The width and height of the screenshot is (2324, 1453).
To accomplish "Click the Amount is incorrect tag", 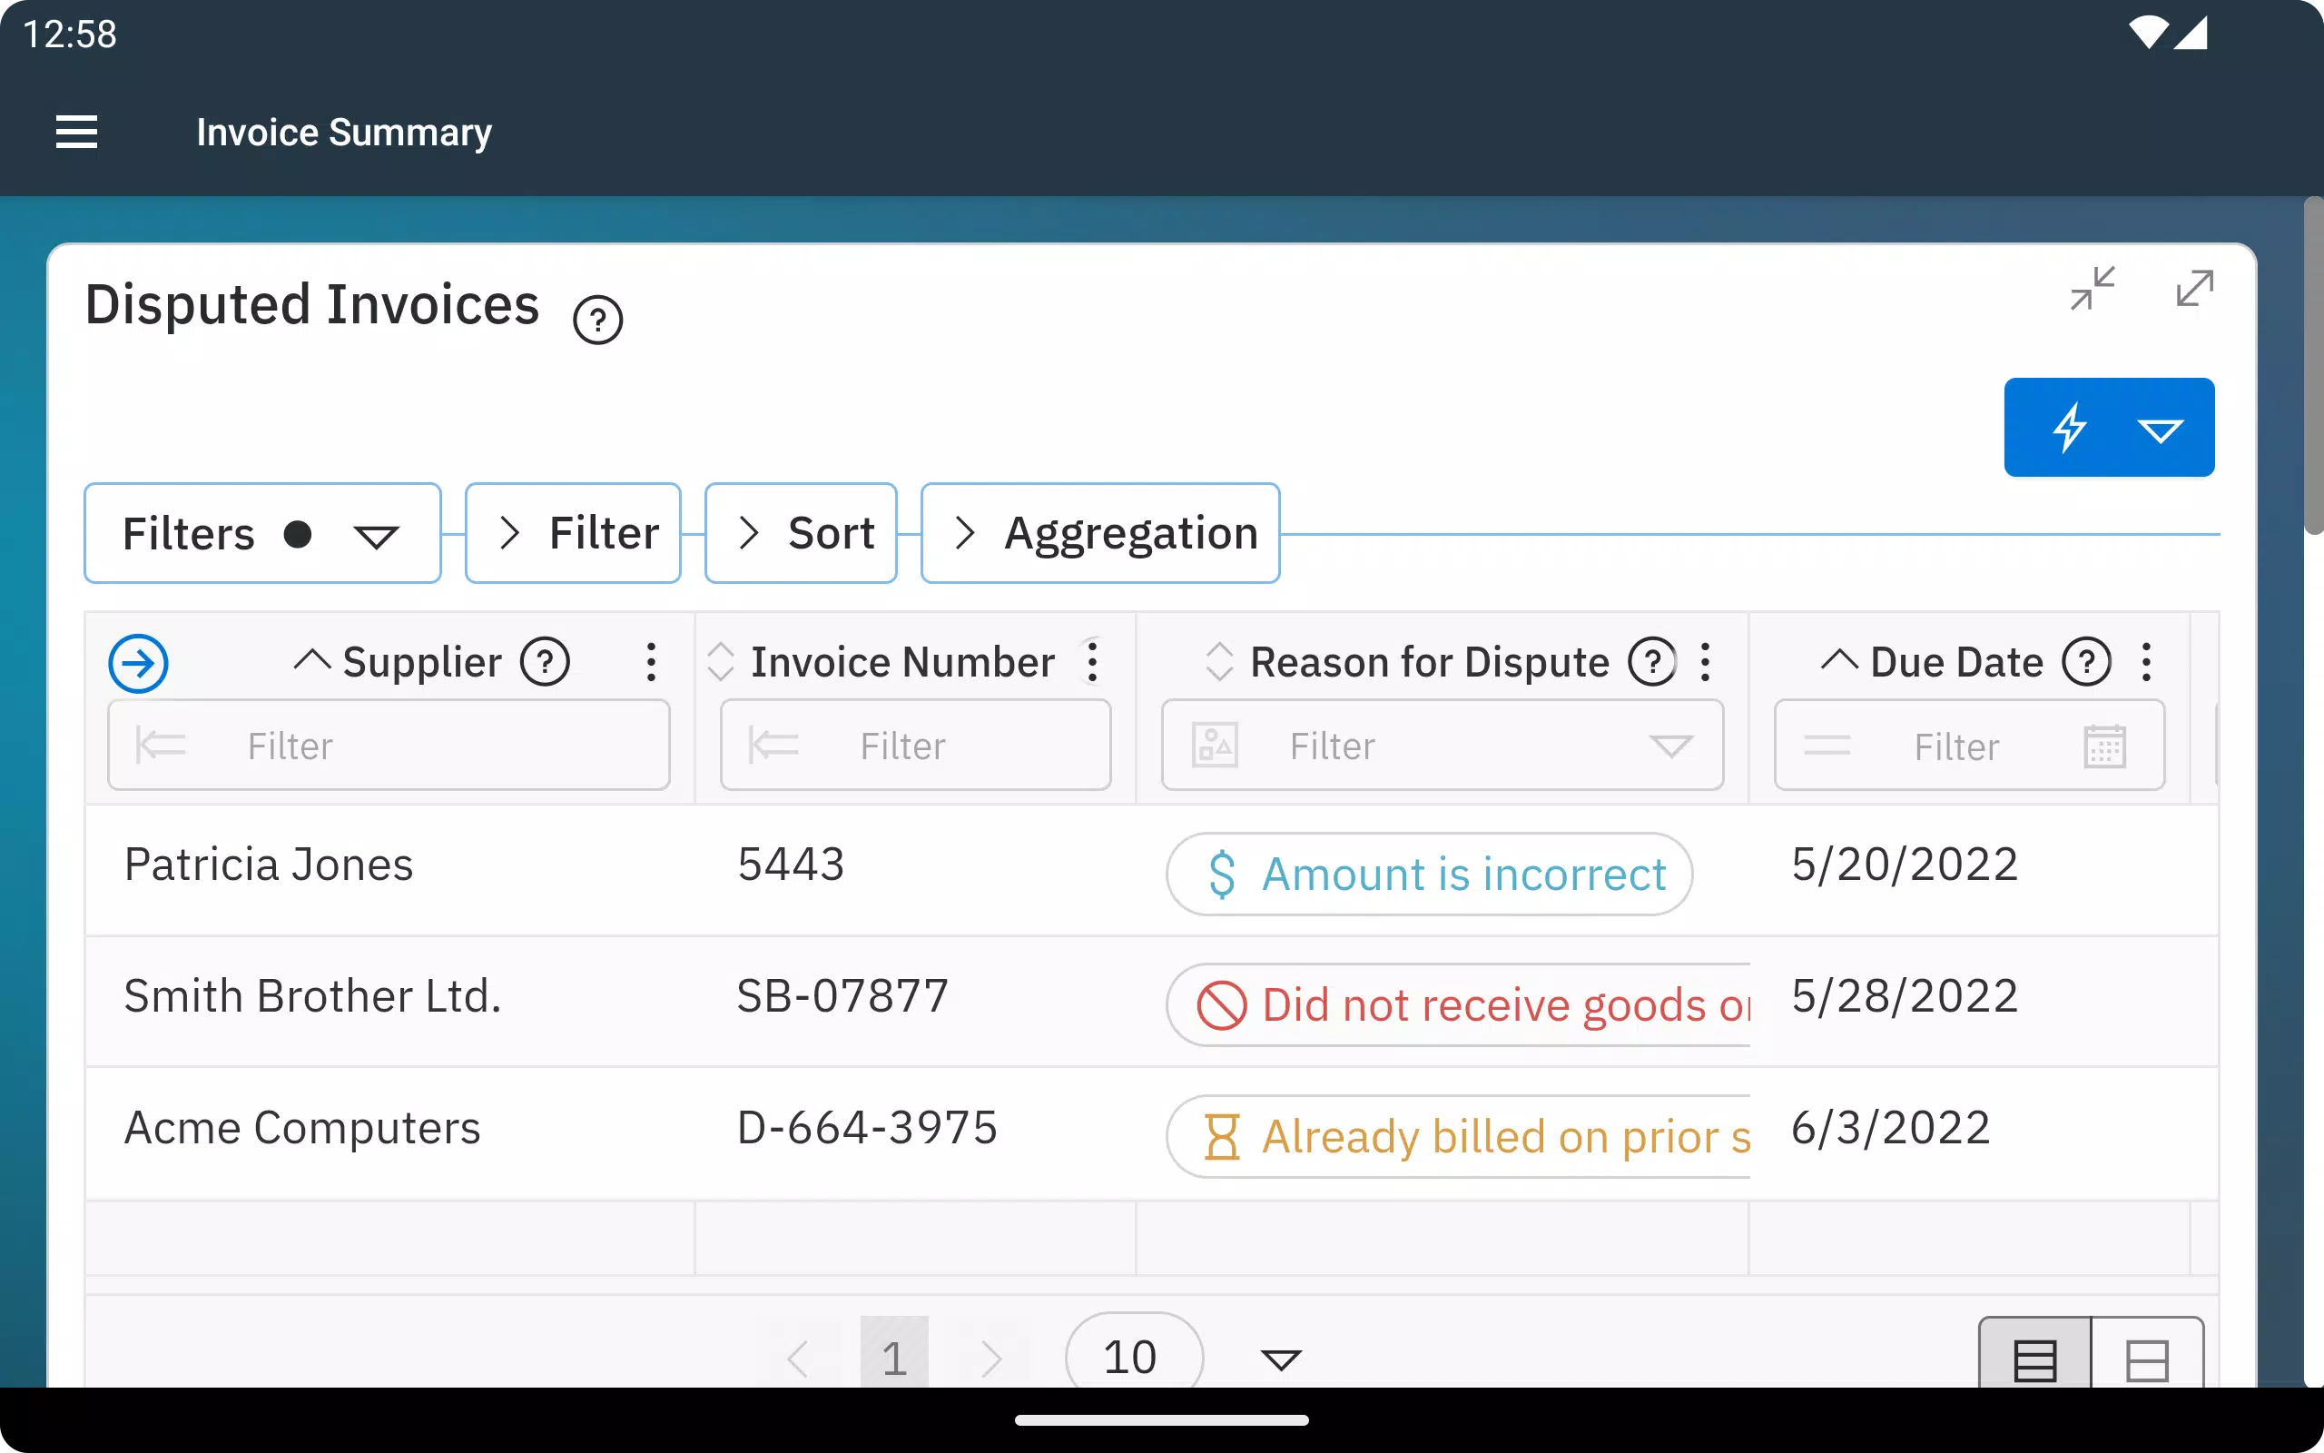I will pos(1429,875).
